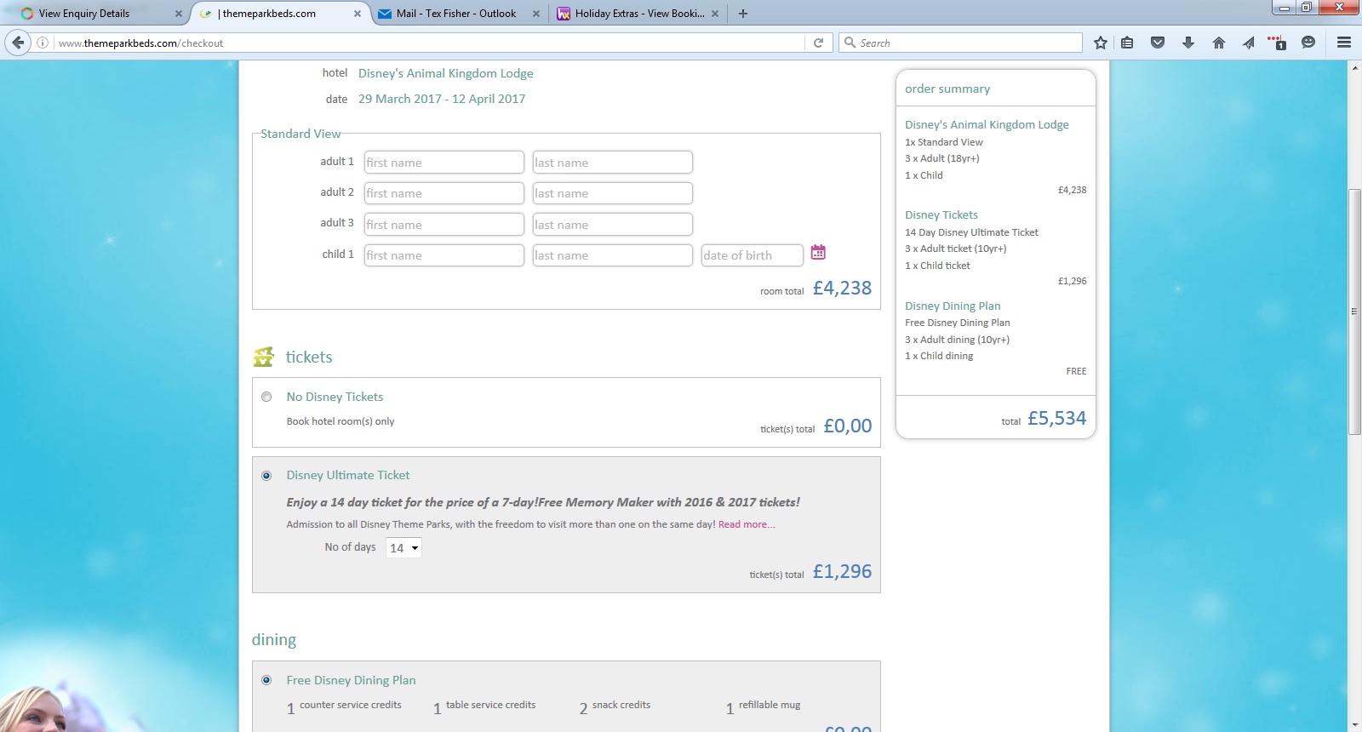Click the booking date range 29 March 2017 - 12 April 2017
The image size is (1362, 732).
442,99
